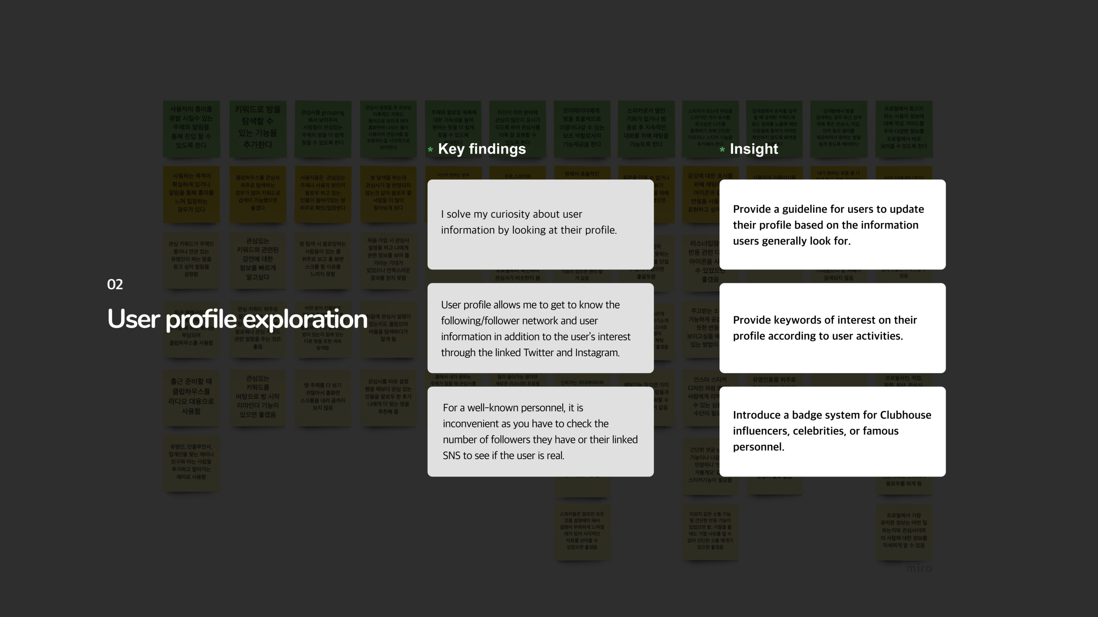1098x617 pixels.
Task: Select the 'I solve my curiosity' finding card
Action: pos(540,224)
